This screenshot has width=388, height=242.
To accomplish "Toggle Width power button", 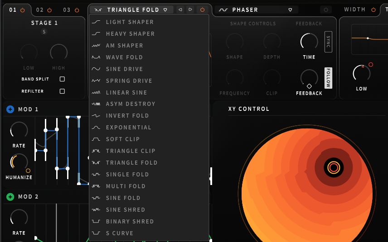I will (x=373, y=9).
